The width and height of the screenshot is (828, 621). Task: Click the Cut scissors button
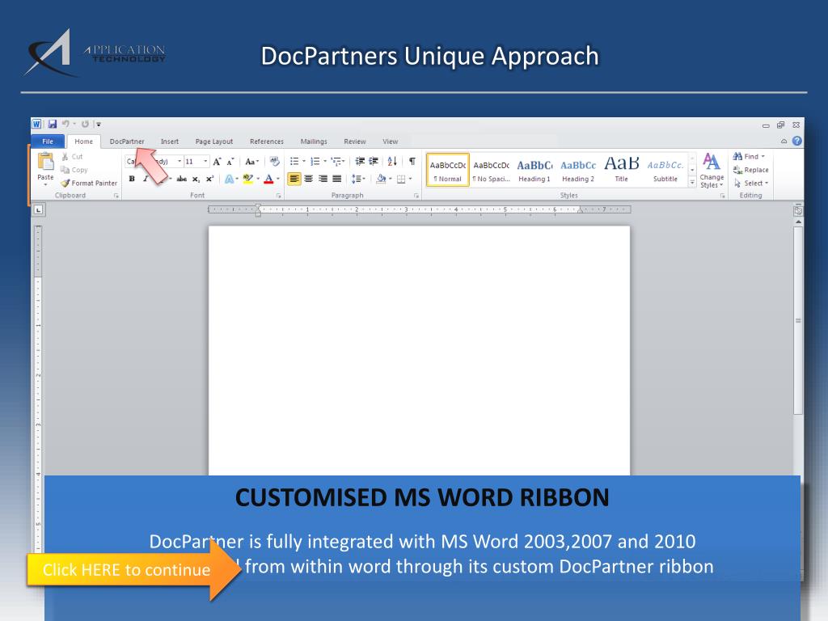pyautogui.click(x=72, y=157)
